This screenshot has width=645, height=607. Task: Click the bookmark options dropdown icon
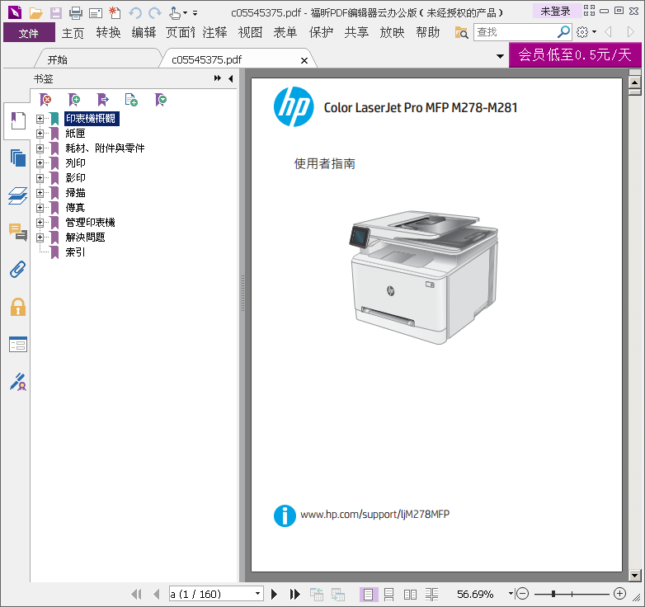161,100
